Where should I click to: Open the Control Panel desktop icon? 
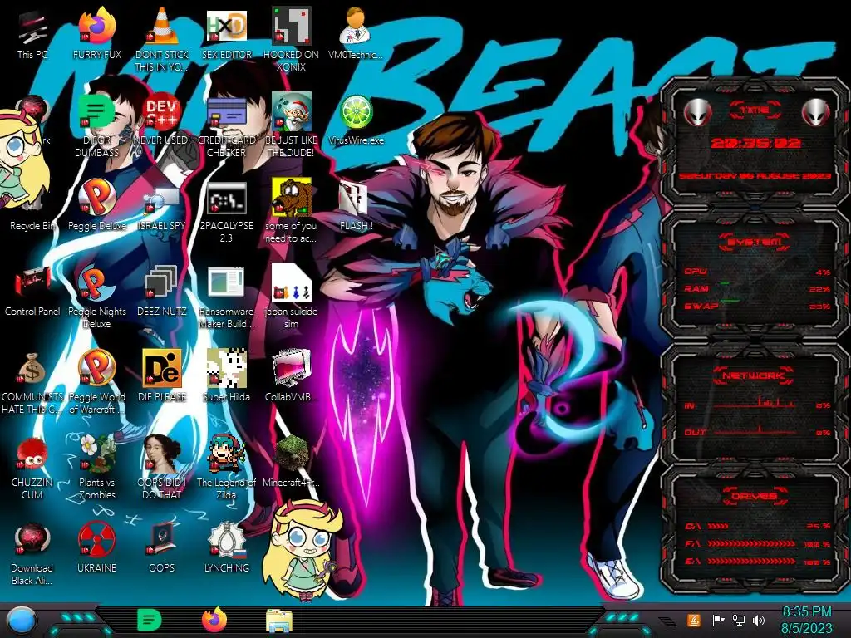click(32, 283)
